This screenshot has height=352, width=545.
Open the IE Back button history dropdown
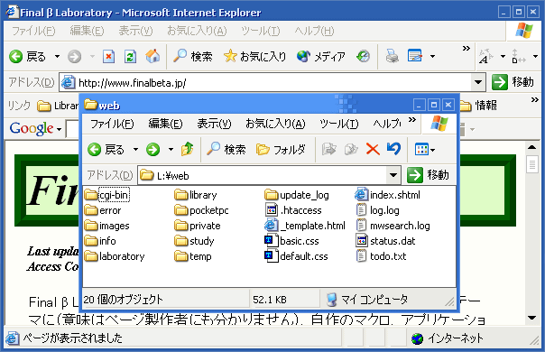click(57, 56)
